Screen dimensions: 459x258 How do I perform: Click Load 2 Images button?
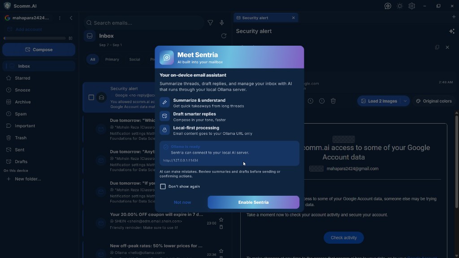click(x=379, y=101)
